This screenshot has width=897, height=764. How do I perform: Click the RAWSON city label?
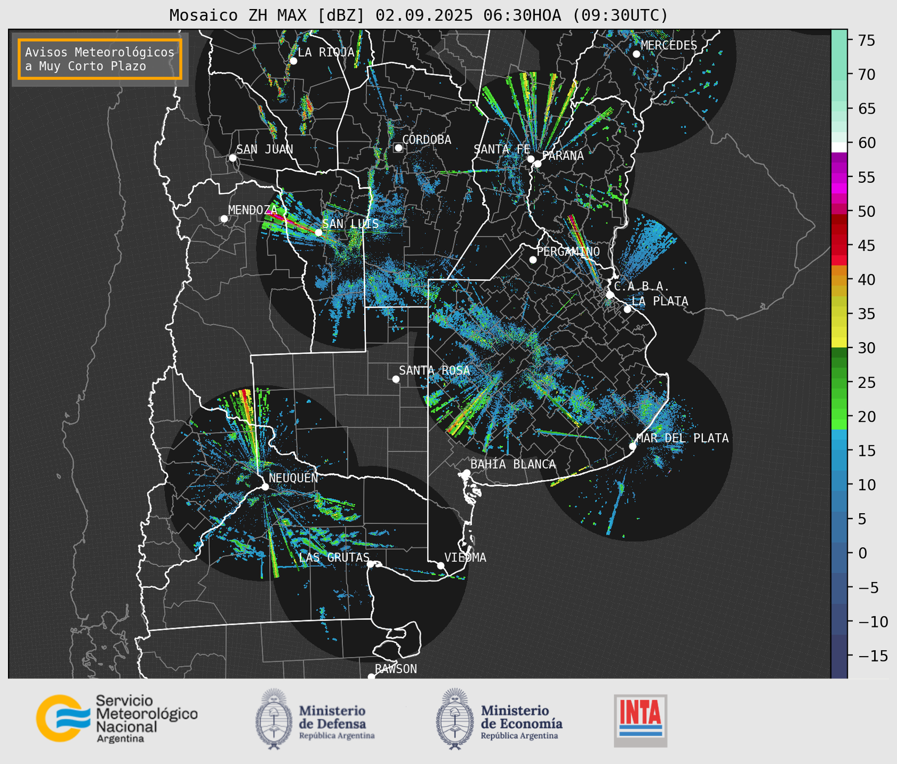[x=396, y=669]
